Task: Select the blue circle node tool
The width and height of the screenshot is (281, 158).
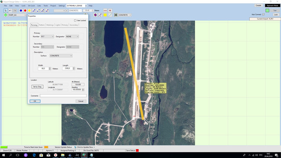Action: (21, 11)
